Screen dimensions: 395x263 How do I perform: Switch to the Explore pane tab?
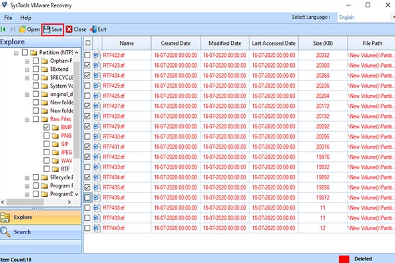point(41,217)
